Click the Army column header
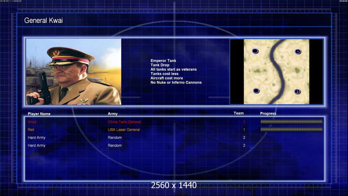Image resolution: width=348 pixels, height=196 pixels. point(113,114)
